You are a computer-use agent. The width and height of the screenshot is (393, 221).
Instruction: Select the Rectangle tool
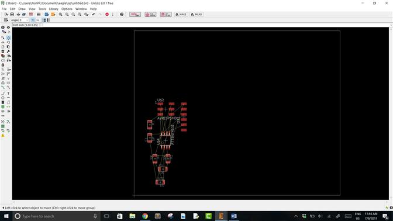[x=3, y=102]
